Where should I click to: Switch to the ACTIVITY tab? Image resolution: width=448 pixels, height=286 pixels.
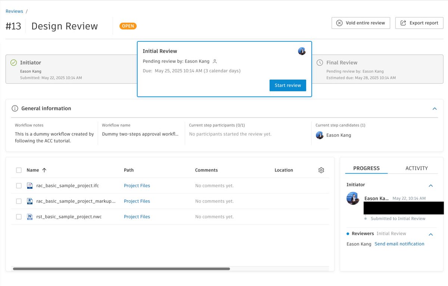point(416,168)
